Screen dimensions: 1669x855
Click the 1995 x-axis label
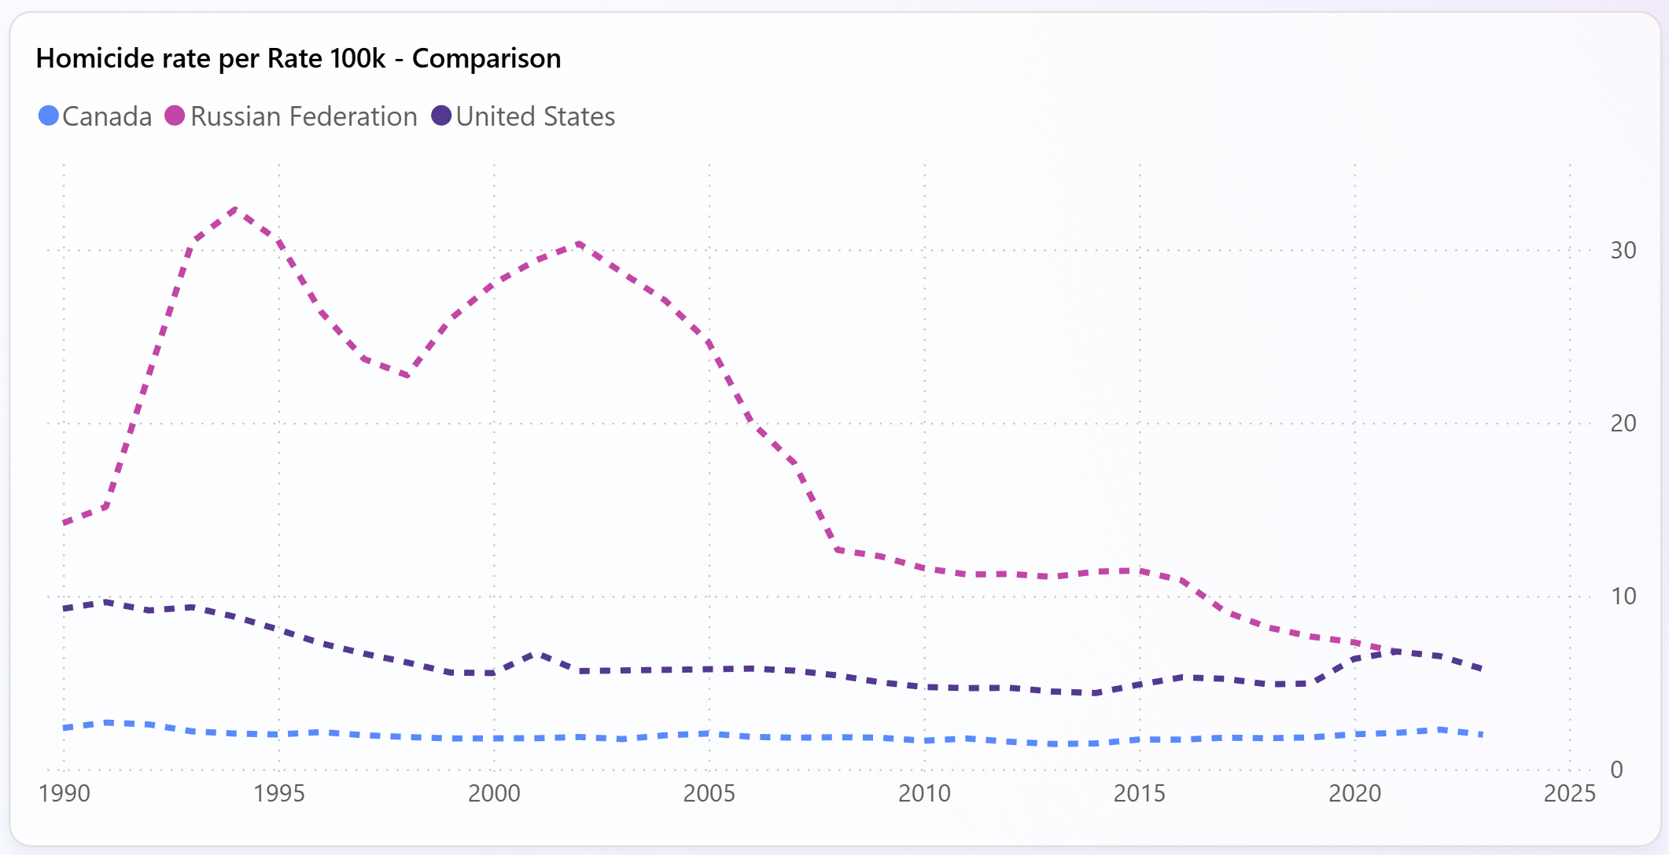(x=279, y=794)
